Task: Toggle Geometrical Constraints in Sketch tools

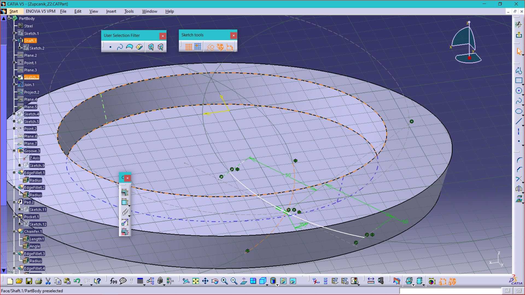Action: pyautogui.click(x=220, y=47)
